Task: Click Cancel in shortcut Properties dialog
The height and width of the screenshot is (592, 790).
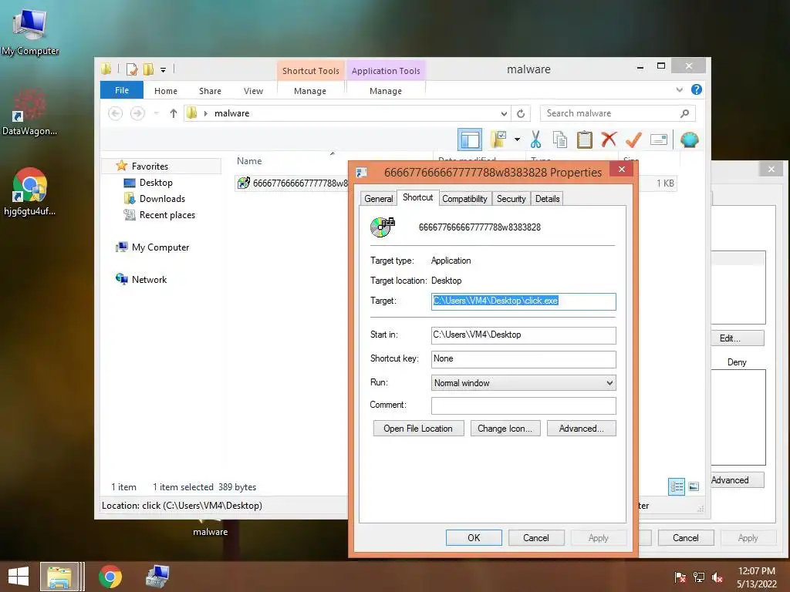Action: (x=536, y=537)
